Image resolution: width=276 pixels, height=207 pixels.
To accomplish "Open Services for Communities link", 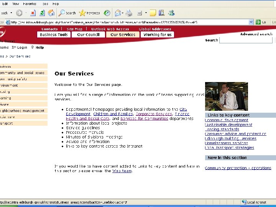I will pyautogui.click(x=144, y=118).
